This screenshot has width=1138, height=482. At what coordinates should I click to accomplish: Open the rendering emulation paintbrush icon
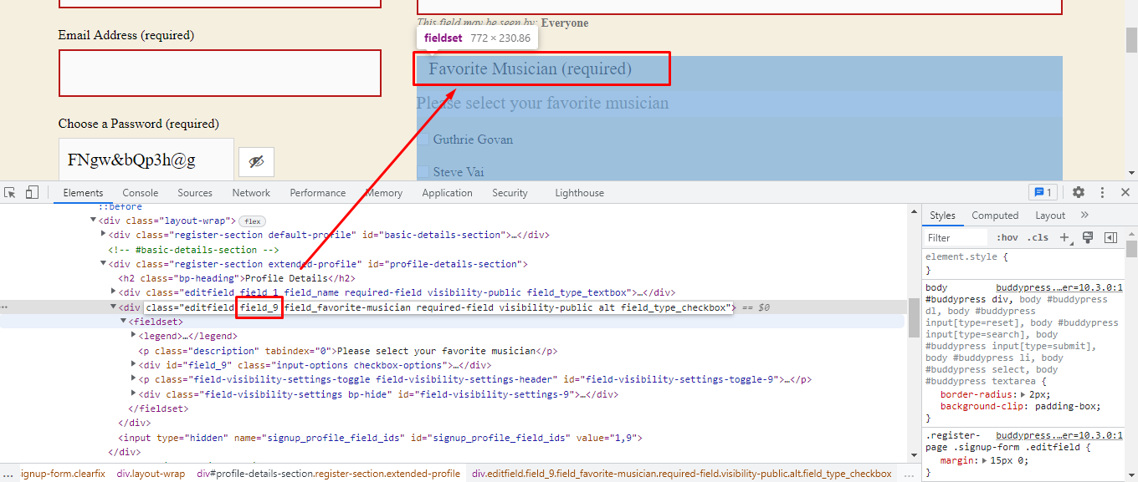point(1088,237)
